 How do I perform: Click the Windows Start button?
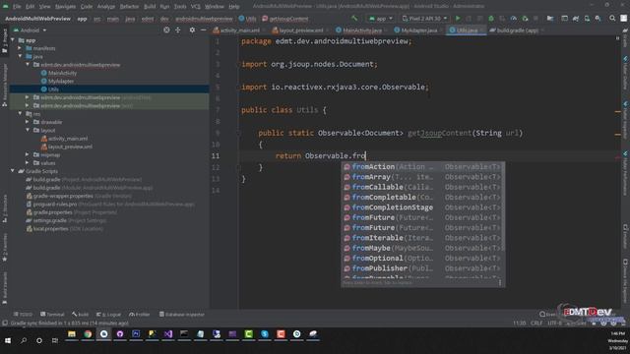click(x=8, y=340)
